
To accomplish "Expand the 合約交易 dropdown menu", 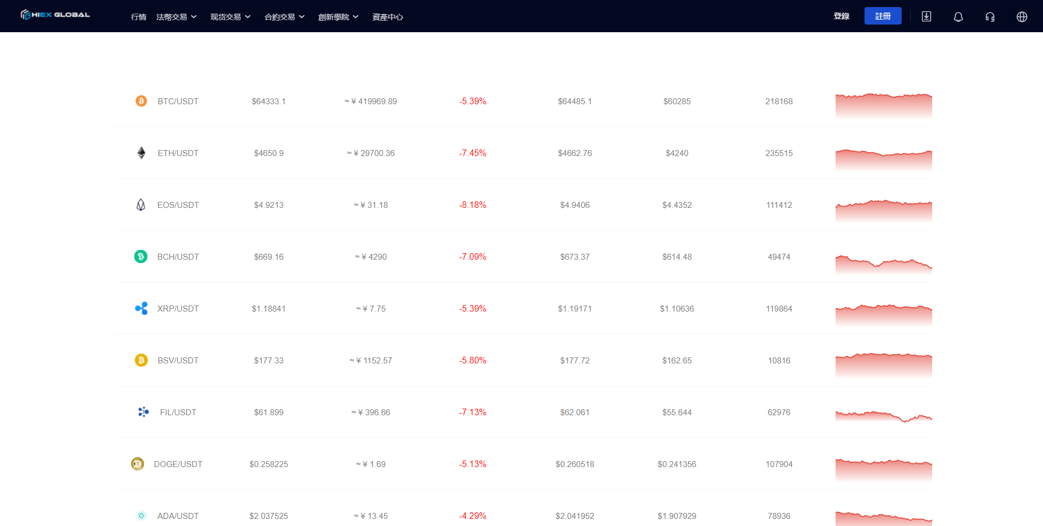I will click(284, 17).
